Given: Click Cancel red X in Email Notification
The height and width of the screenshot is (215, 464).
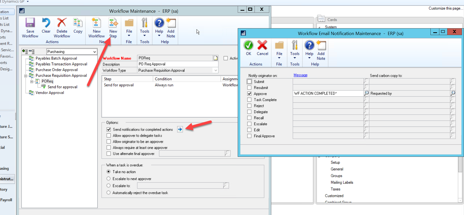Looking at the screenshot, I should tap(262, 45).
